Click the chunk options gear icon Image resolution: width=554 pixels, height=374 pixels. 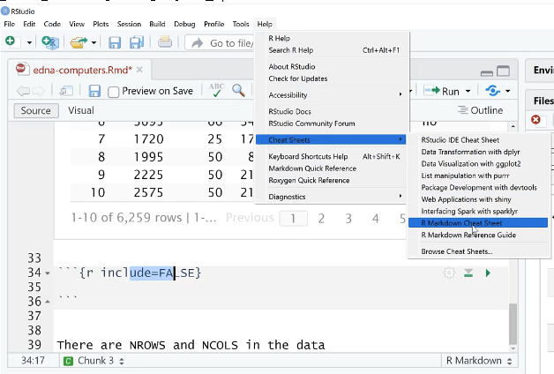(x=449, y=273)
